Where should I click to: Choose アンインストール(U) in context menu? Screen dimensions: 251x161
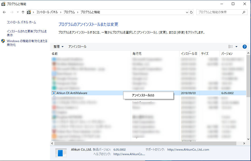(x=148, y=95)
